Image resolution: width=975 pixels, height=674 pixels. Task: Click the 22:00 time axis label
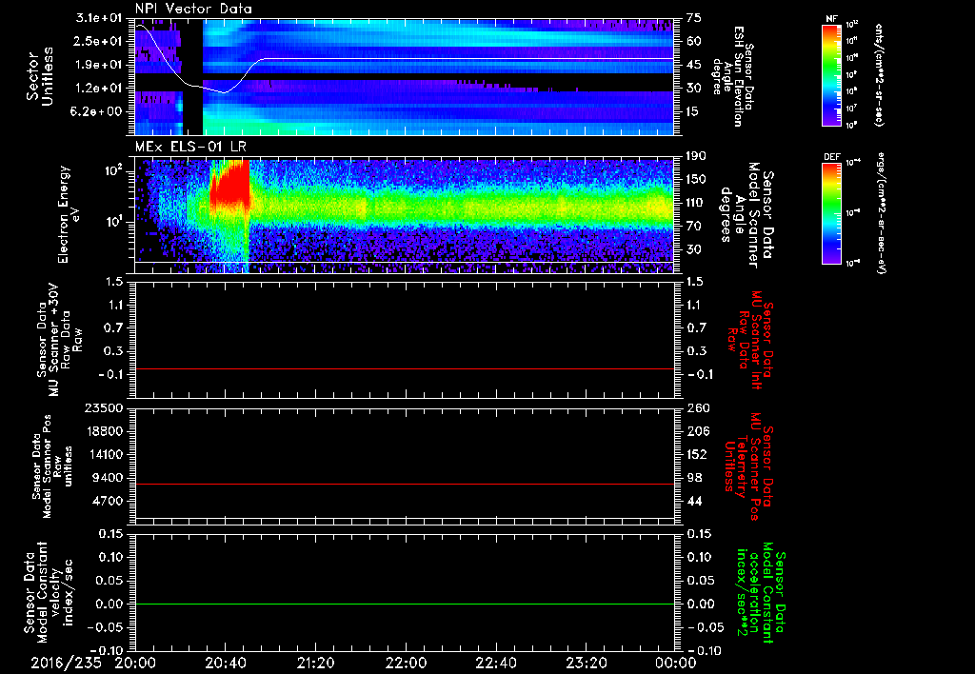click(406, 663)
